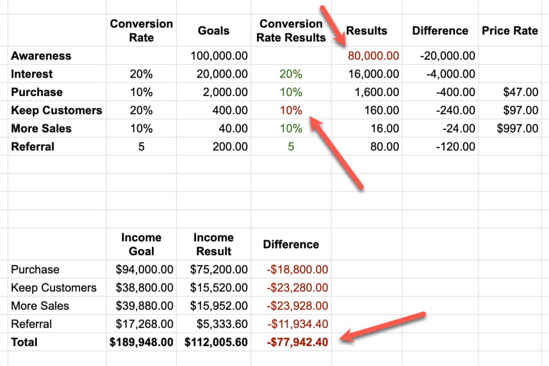
Task: Select the Referral income result $5,333.60 cell
Action: tap(222, 324)
